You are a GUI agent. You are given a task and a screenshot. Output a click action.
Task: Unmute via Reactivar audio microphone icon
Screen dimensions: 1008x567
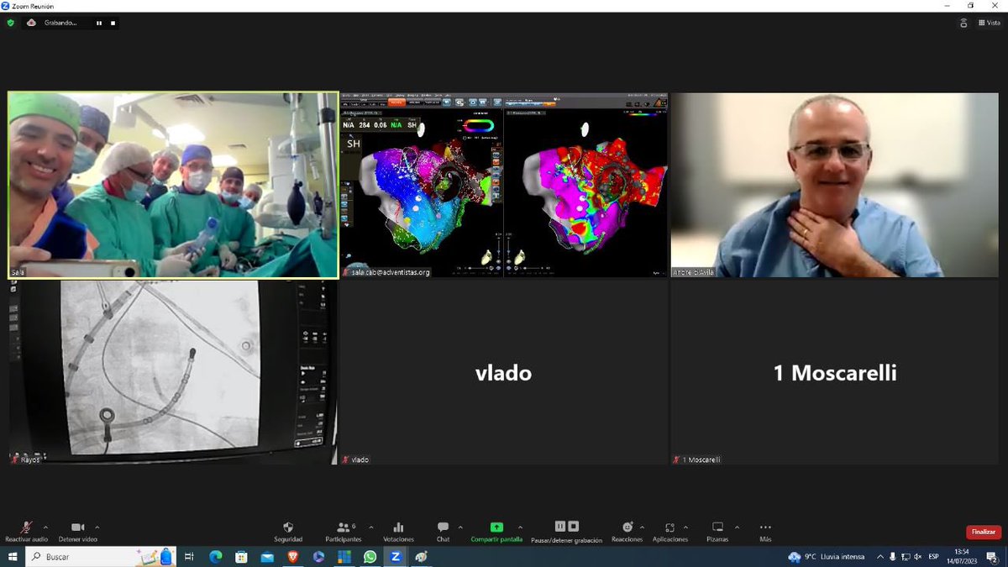coord(27,528)
